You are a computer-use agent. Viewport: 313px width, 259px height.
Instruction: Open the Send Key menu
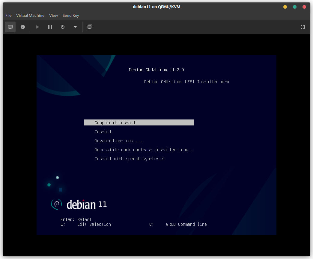[71, 15]
